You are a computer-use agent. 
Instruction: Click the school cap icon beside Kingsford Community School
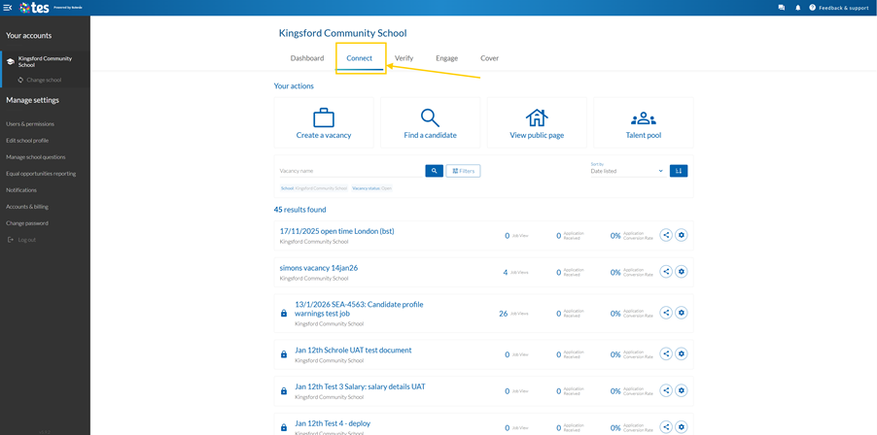tap(10, 61)
